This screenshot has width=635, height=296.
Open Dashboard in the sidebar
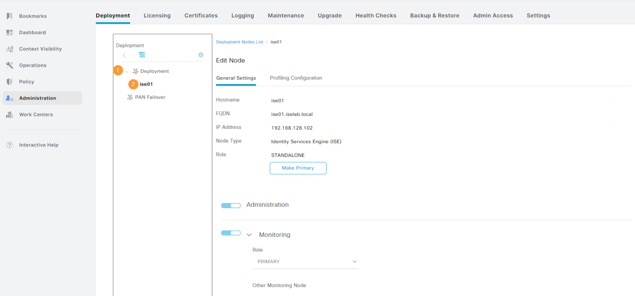click(x=32, y=32)
